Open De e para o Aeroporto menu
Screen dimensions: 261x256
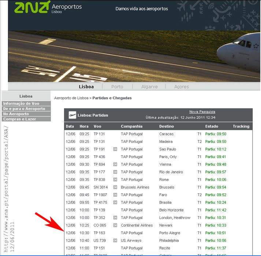(26, 109)
